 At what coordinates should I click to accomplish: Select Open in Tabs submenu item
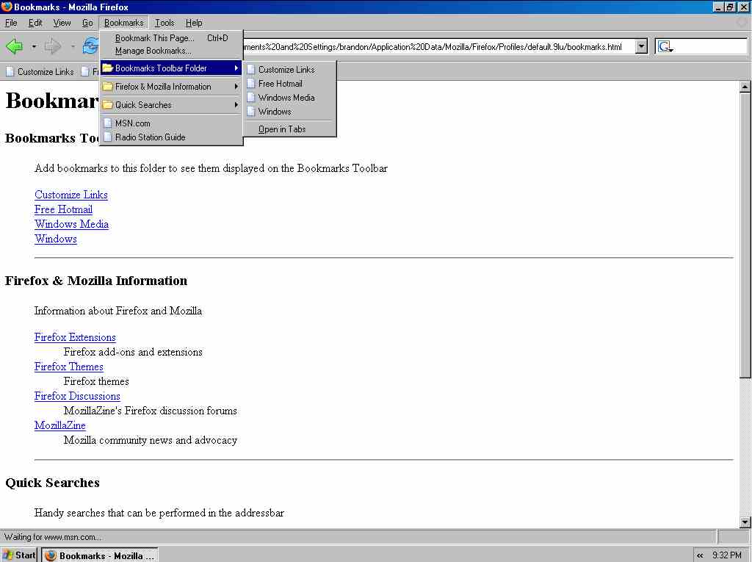tap(282, 129)
